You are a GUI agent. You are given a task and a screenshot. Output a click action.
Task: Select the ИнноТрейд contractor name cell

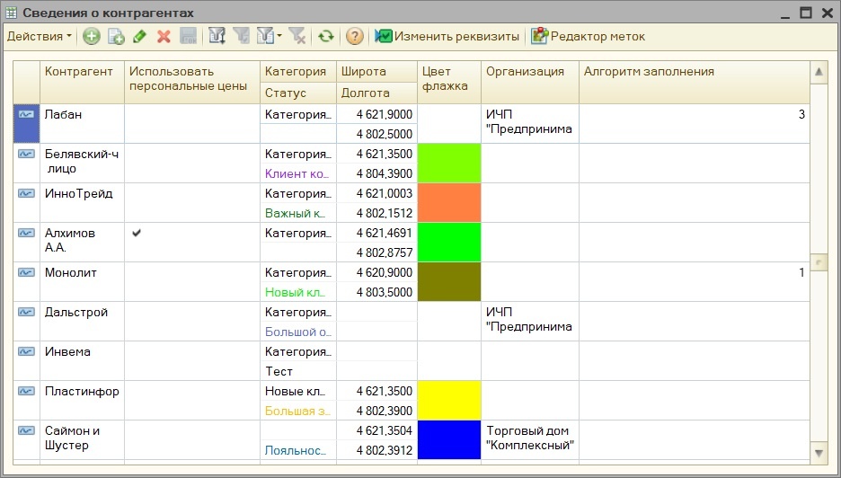pyautogui.click(x=82, y=203)
